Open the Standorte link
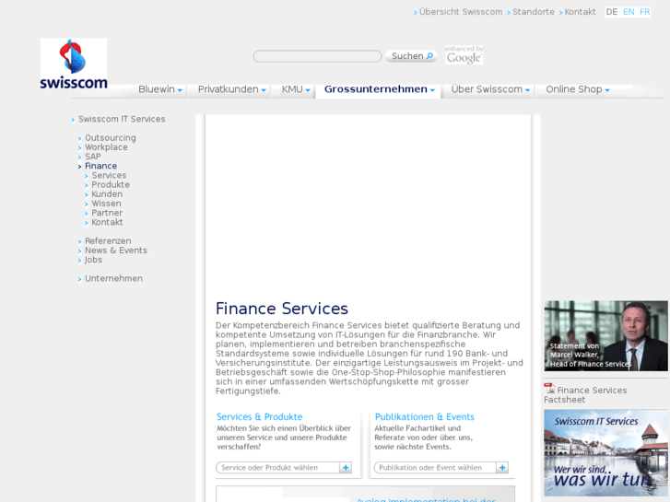This screenshot has width=670, height=502. pyautogui.click(x=534, y=12)
